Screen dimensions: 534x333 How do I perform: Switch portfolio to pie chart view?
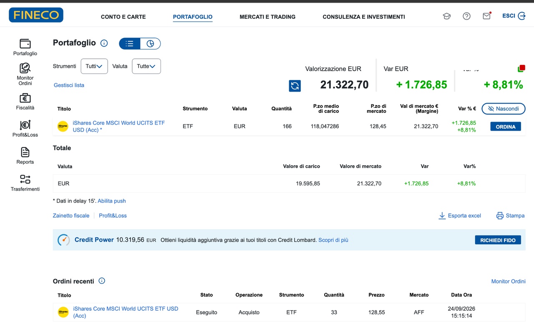tap(150, 43)
